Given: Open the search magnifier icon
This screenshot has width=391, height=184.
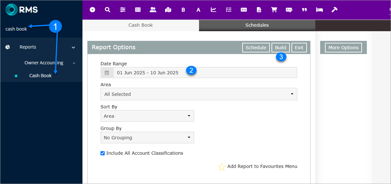Looking at the screenshot, I should (x=108, y=10).
